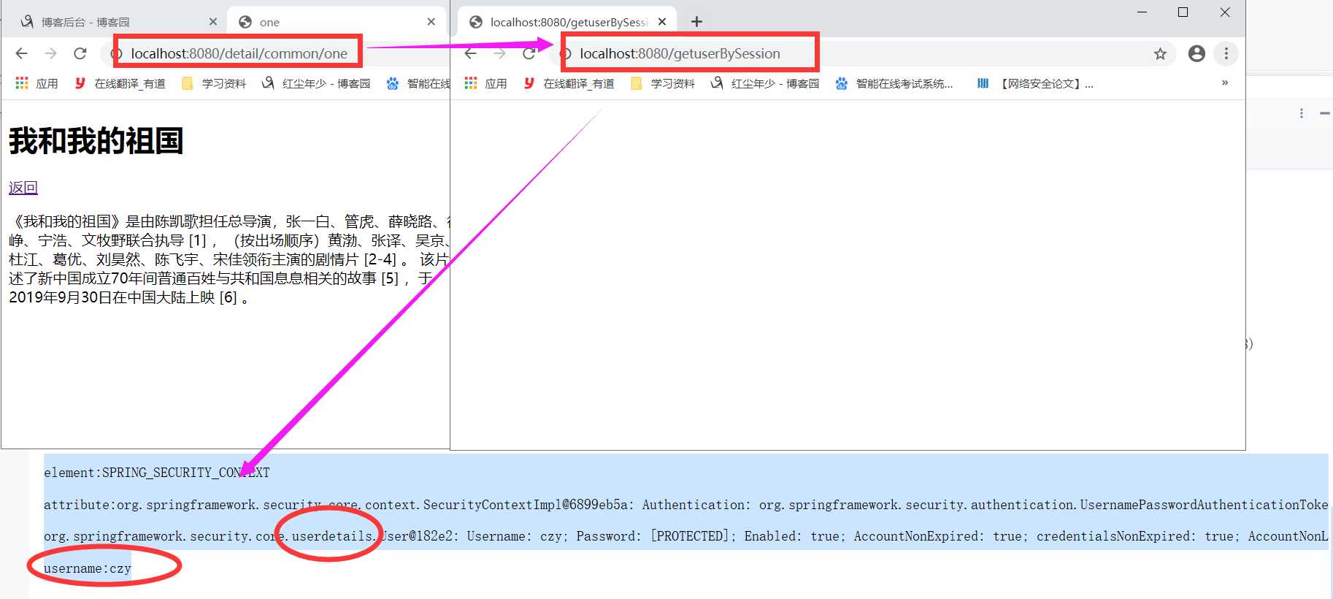Click the 我和我的祖国 page heading

pos(96,141)
